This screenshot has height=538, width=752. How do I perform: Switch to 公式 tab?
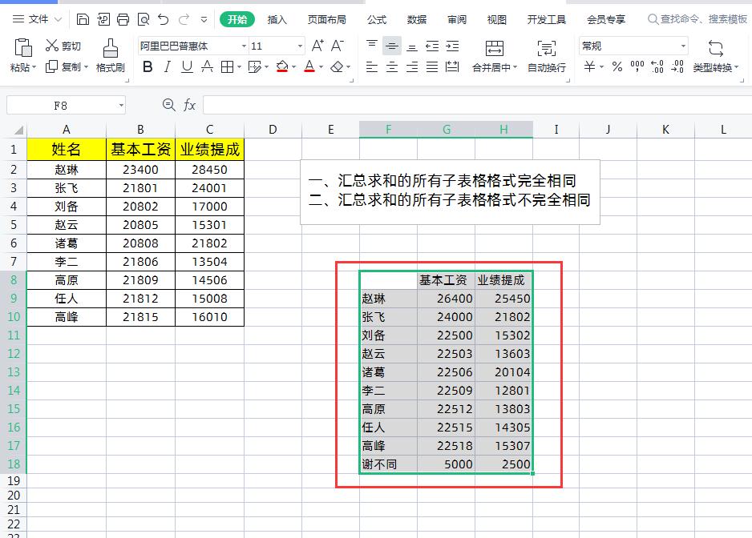pos(377,20)
